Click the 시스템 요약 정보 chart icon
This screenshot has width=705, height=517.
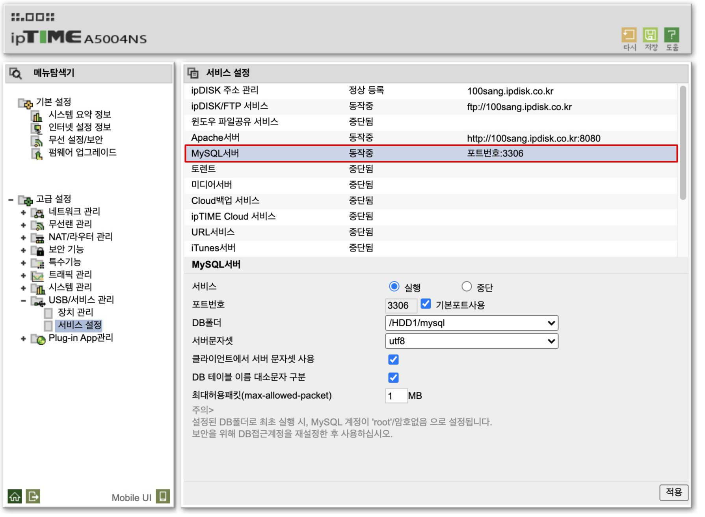pyautogui.click(x=37, y=116)
